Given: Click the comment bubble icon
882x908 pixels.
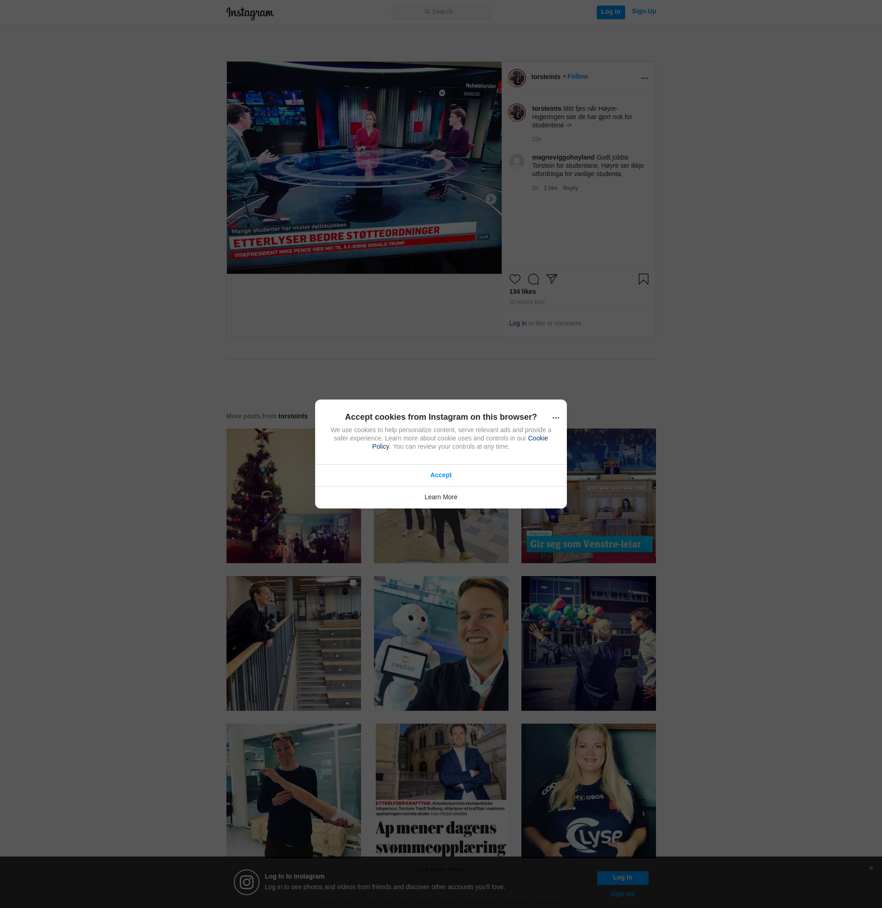Looking at the screenshot, I should point(533,279).
